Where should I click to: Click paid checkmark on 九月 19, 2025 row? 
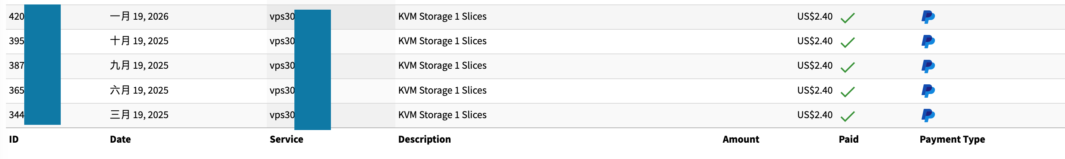point(847,67)
